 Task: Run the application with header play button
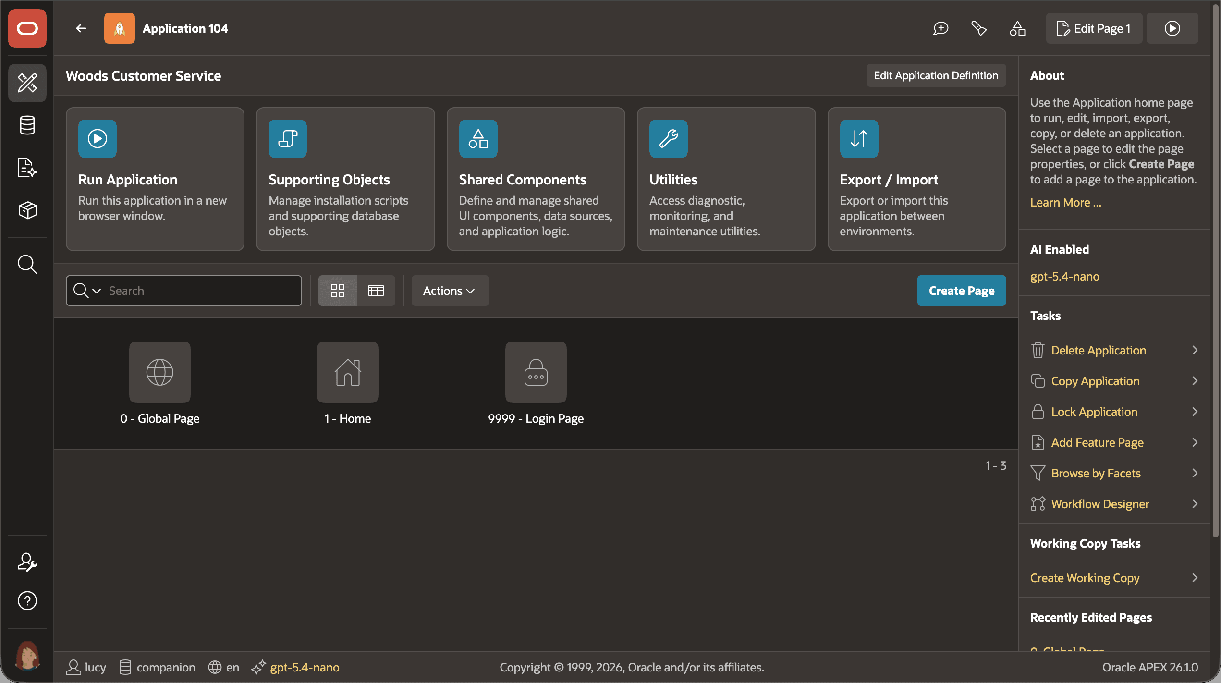click(1172, 28)
